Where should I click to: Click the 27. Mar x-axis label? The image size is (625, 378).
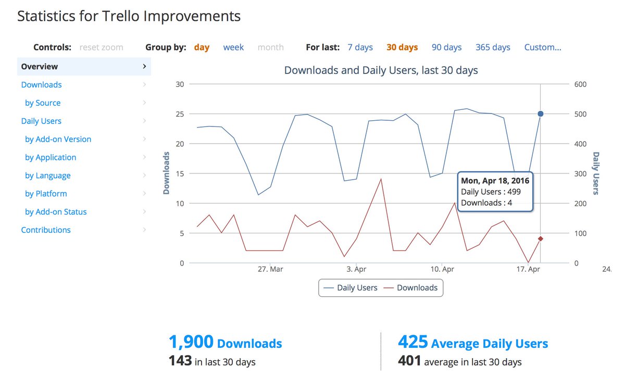pos(270,269)
